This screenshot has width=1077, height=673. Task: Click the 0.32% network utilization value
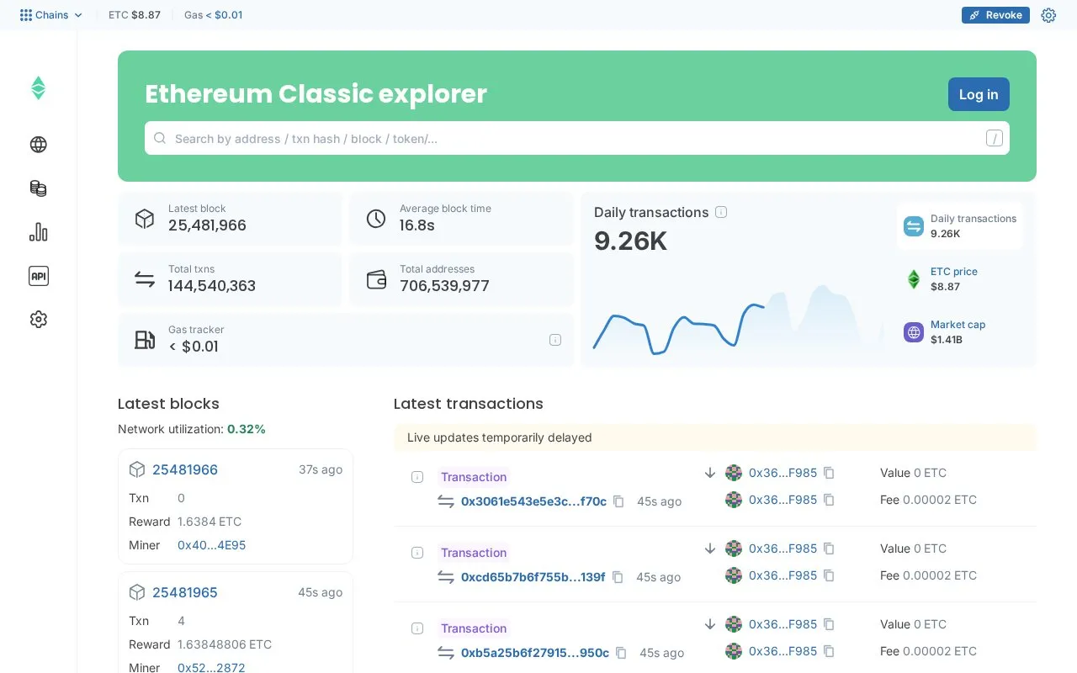pyautogui.click(x=247, y=429)
